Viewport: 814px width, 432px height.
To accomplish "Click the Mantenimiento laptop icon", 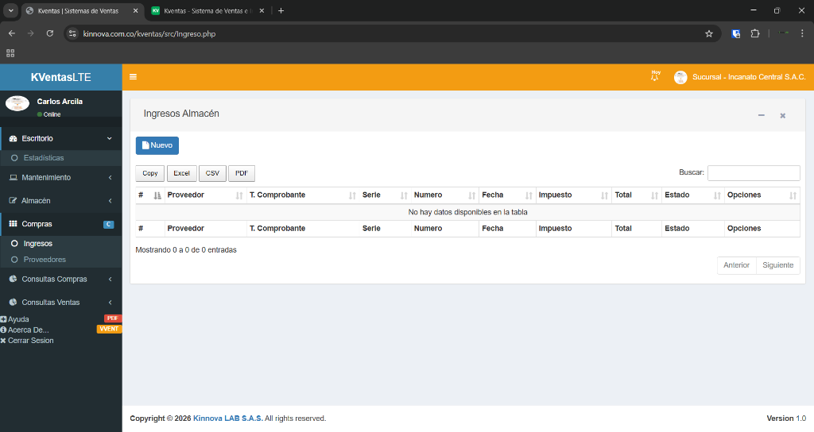I will (14, 177).
